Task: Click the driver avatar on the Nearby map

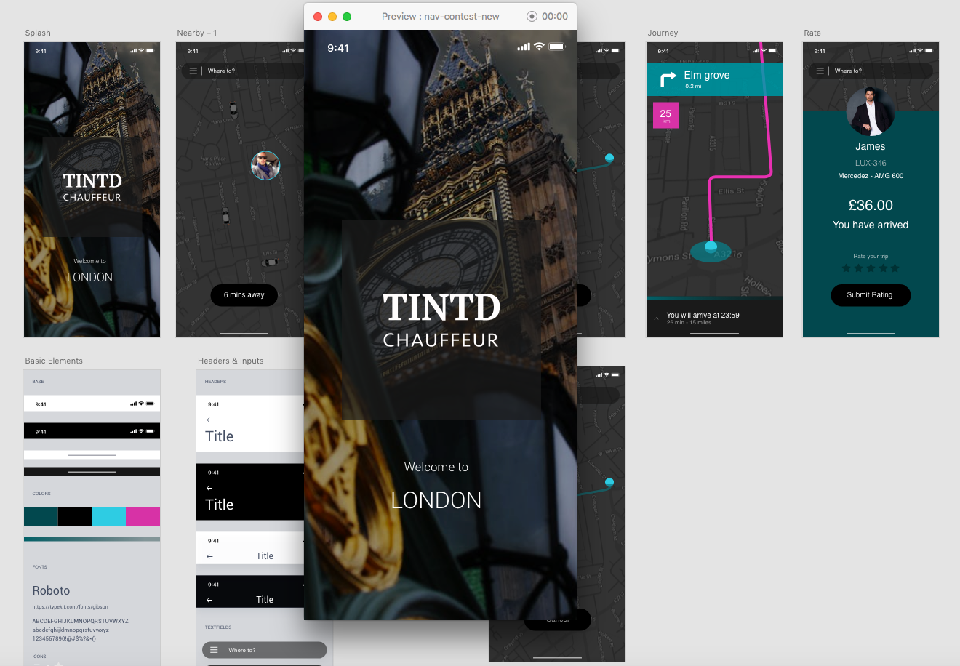Action: tap(265, 166)
